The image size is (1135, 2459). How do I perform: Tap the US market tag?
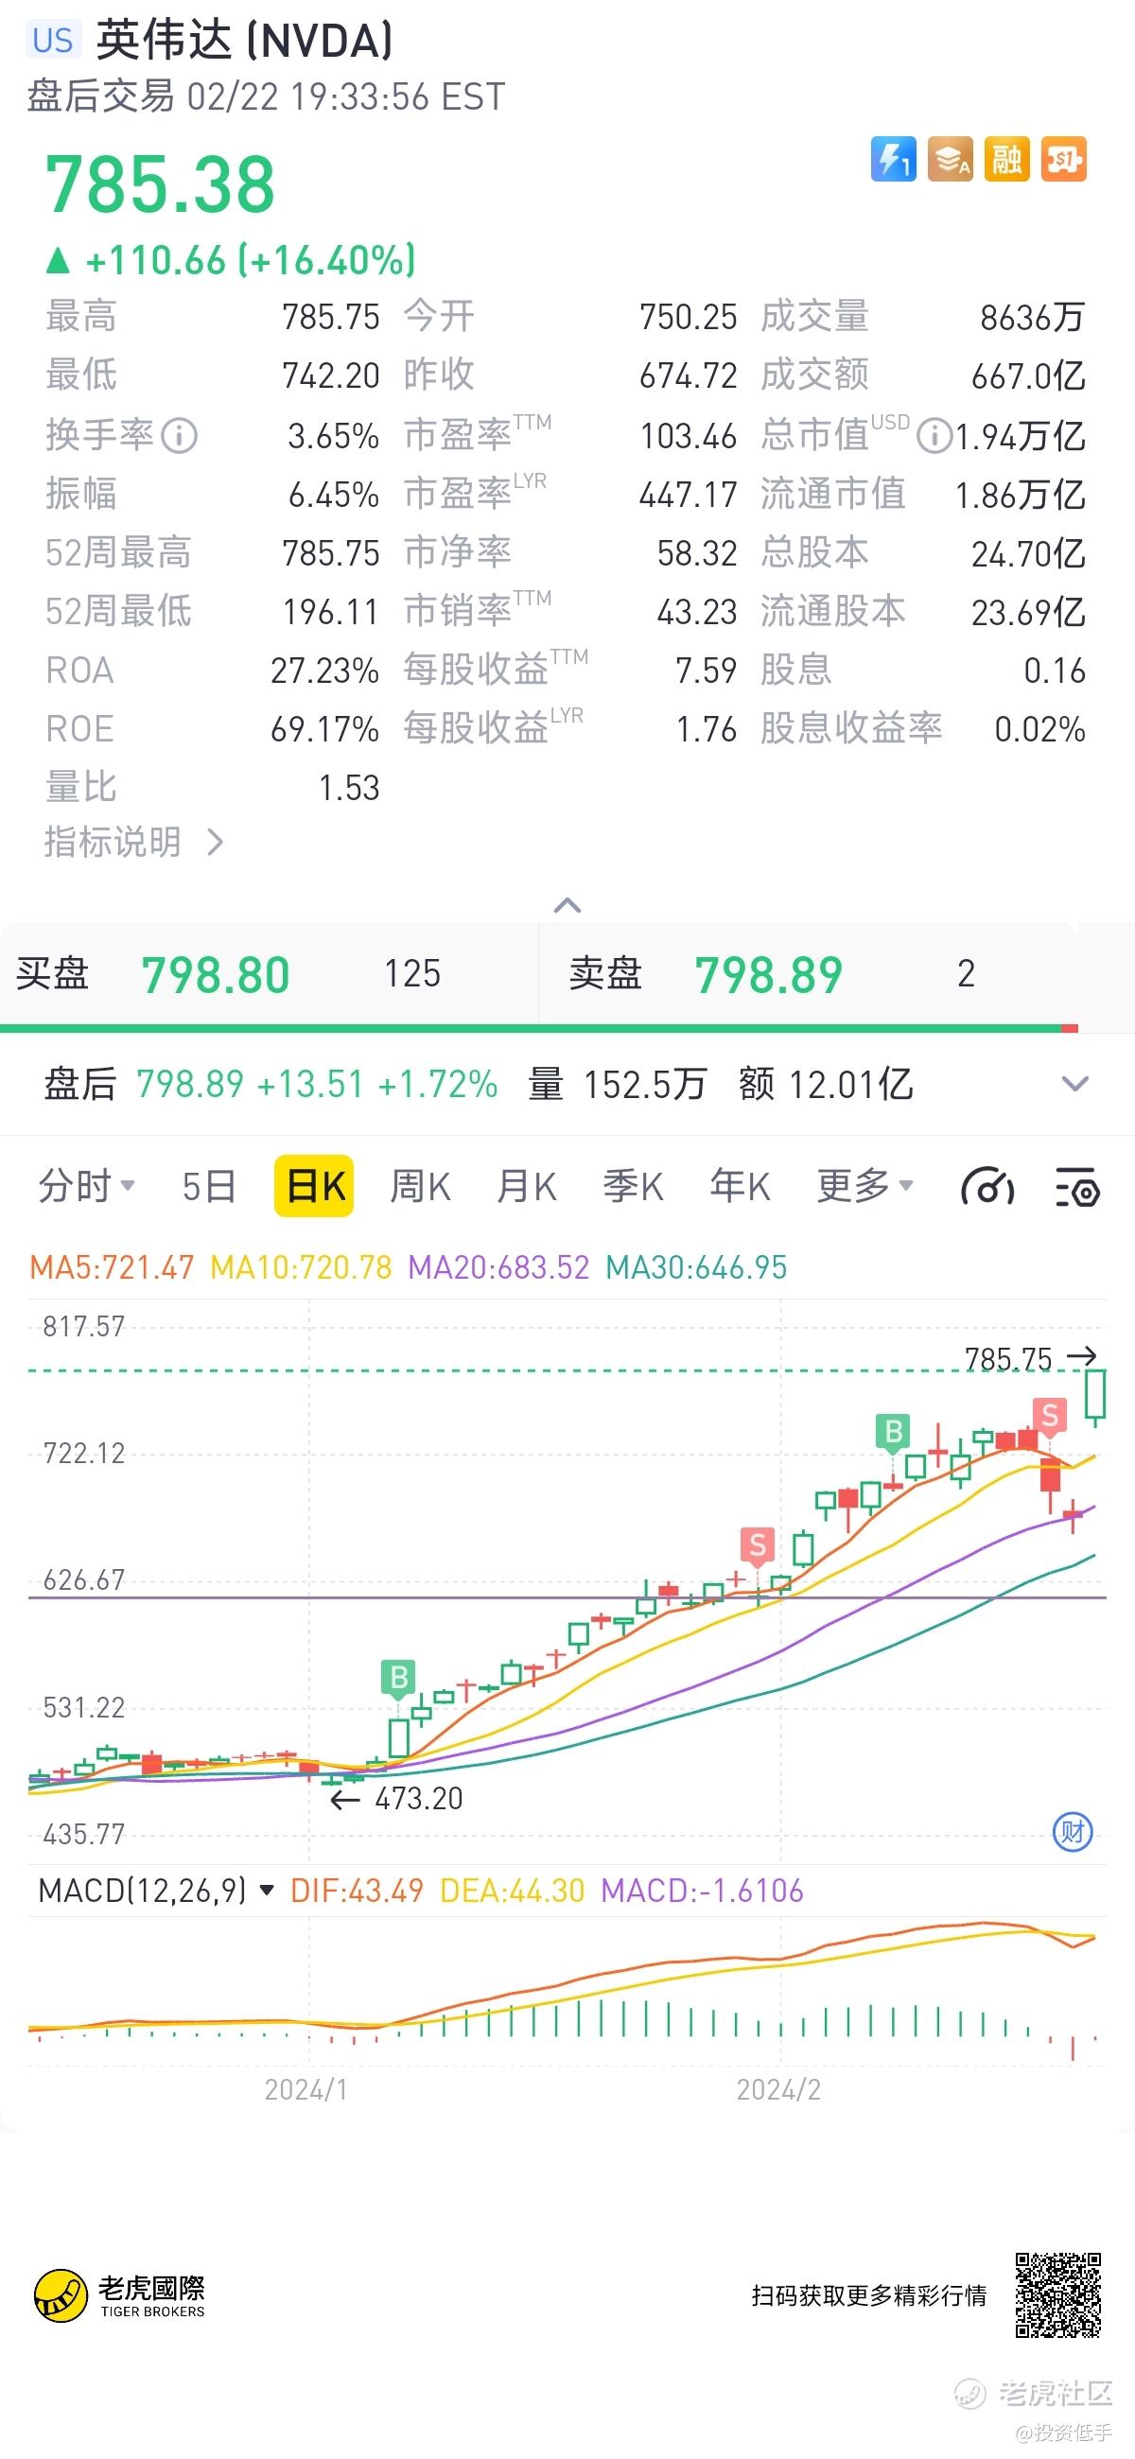tap(53, 40)
